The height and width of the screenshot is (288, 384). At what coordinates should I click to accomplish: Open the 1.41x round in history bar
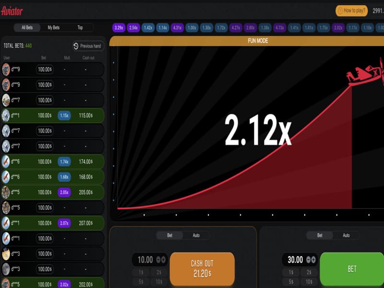coord(294,28)
